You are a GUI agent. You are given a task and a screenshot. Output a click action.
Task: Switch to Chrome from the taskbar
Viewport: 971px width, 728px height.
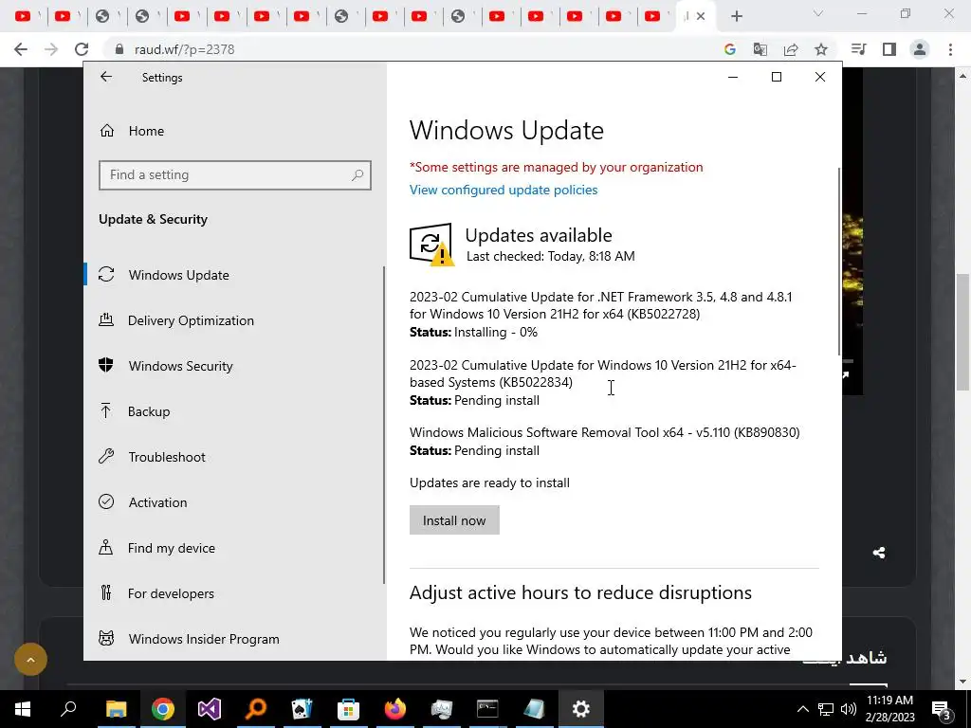pos(163,709)
